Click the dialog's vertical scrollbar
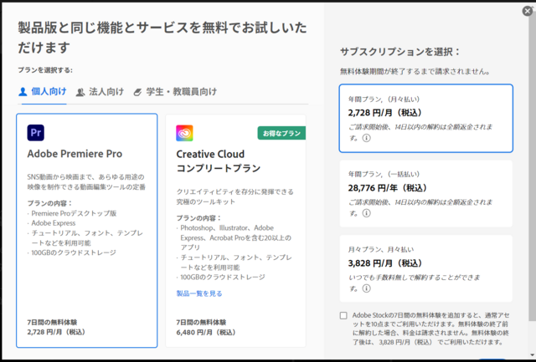536x362 pixels. (532, 167)
